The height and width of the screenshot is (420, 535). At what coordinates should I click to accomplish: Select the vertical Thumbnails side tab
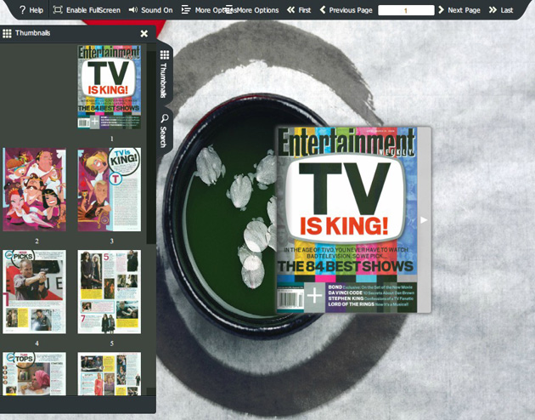pos(164,74)
